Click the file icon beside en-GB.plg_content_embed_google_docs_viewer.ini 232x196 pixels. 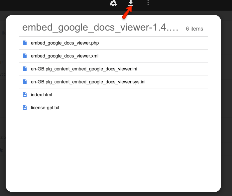point(25,69)
